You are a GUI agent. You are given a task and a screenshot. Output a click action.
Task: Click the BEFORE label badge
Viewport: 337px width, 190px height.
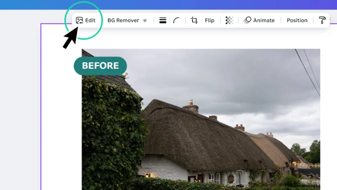point(100,66)
